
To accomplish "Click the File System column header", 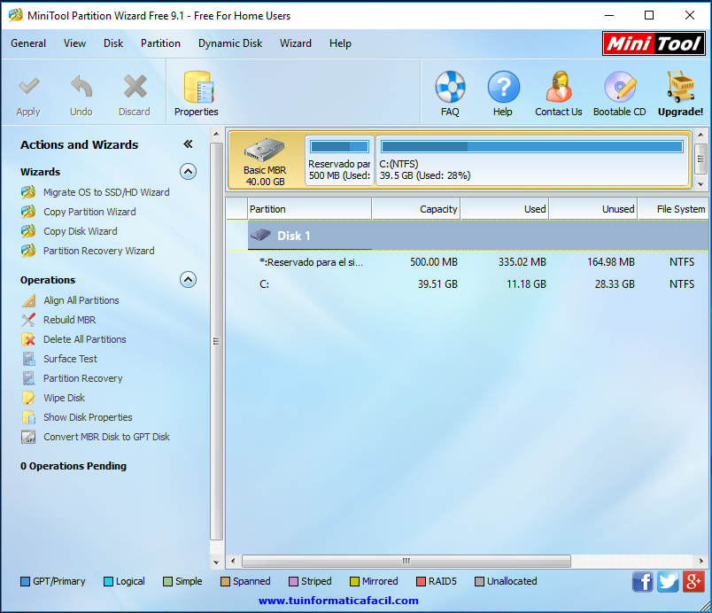I will [x=673, y=209].
